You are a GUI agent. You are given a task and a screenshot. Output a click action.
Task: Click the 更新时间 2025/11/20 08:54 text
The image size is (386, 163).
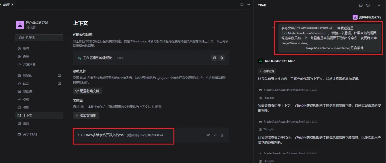click(145, 135)
